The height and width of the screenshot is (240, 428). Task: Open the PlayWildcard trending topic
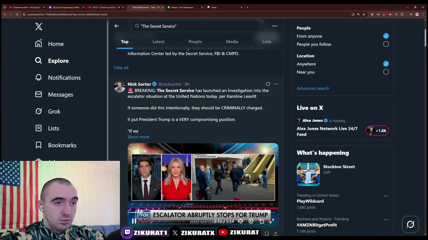click(x=310, y=201)
